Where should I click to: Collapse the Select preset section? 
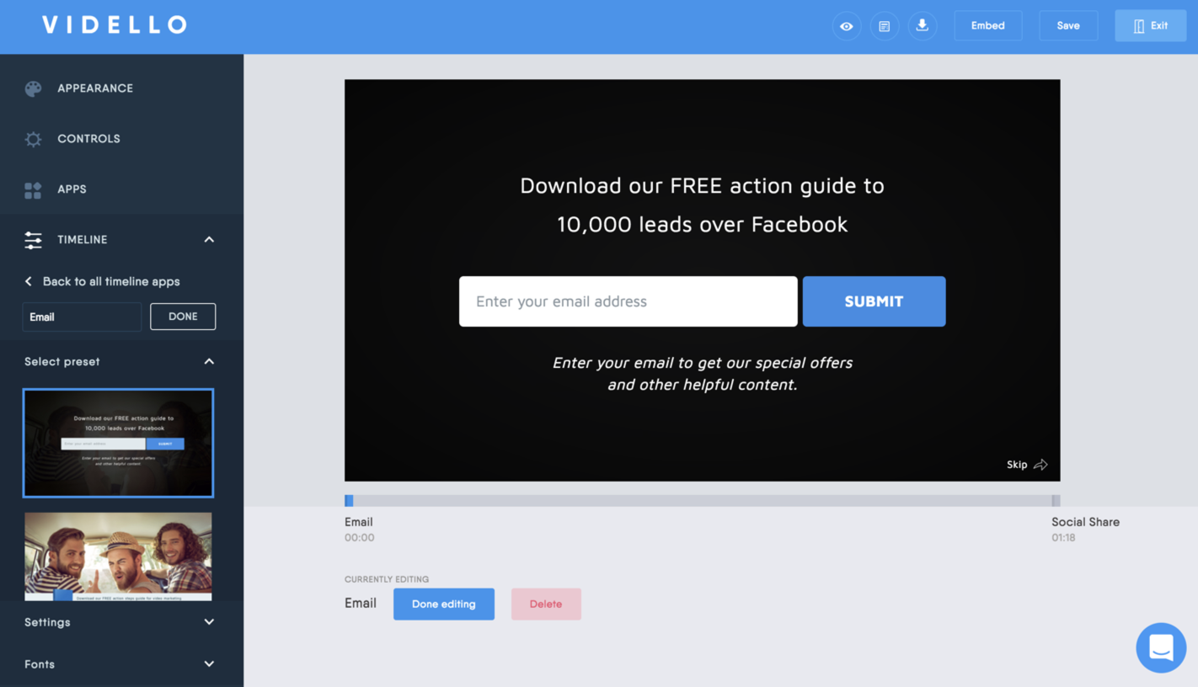(209, 361)
